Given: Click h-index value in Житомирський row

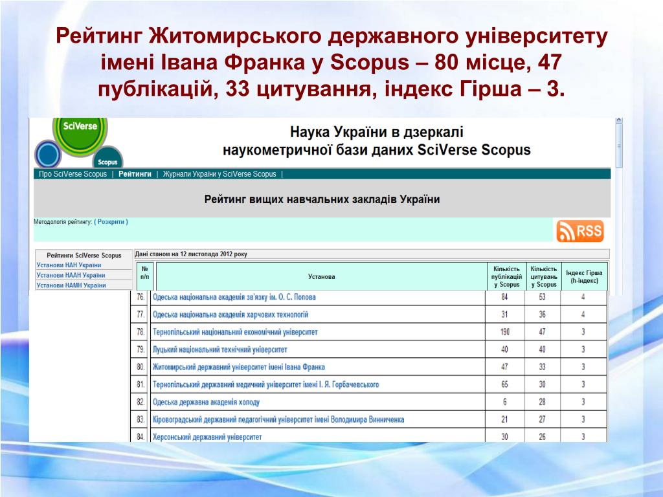Looking at the screenshot, I should tap(583, 367).
